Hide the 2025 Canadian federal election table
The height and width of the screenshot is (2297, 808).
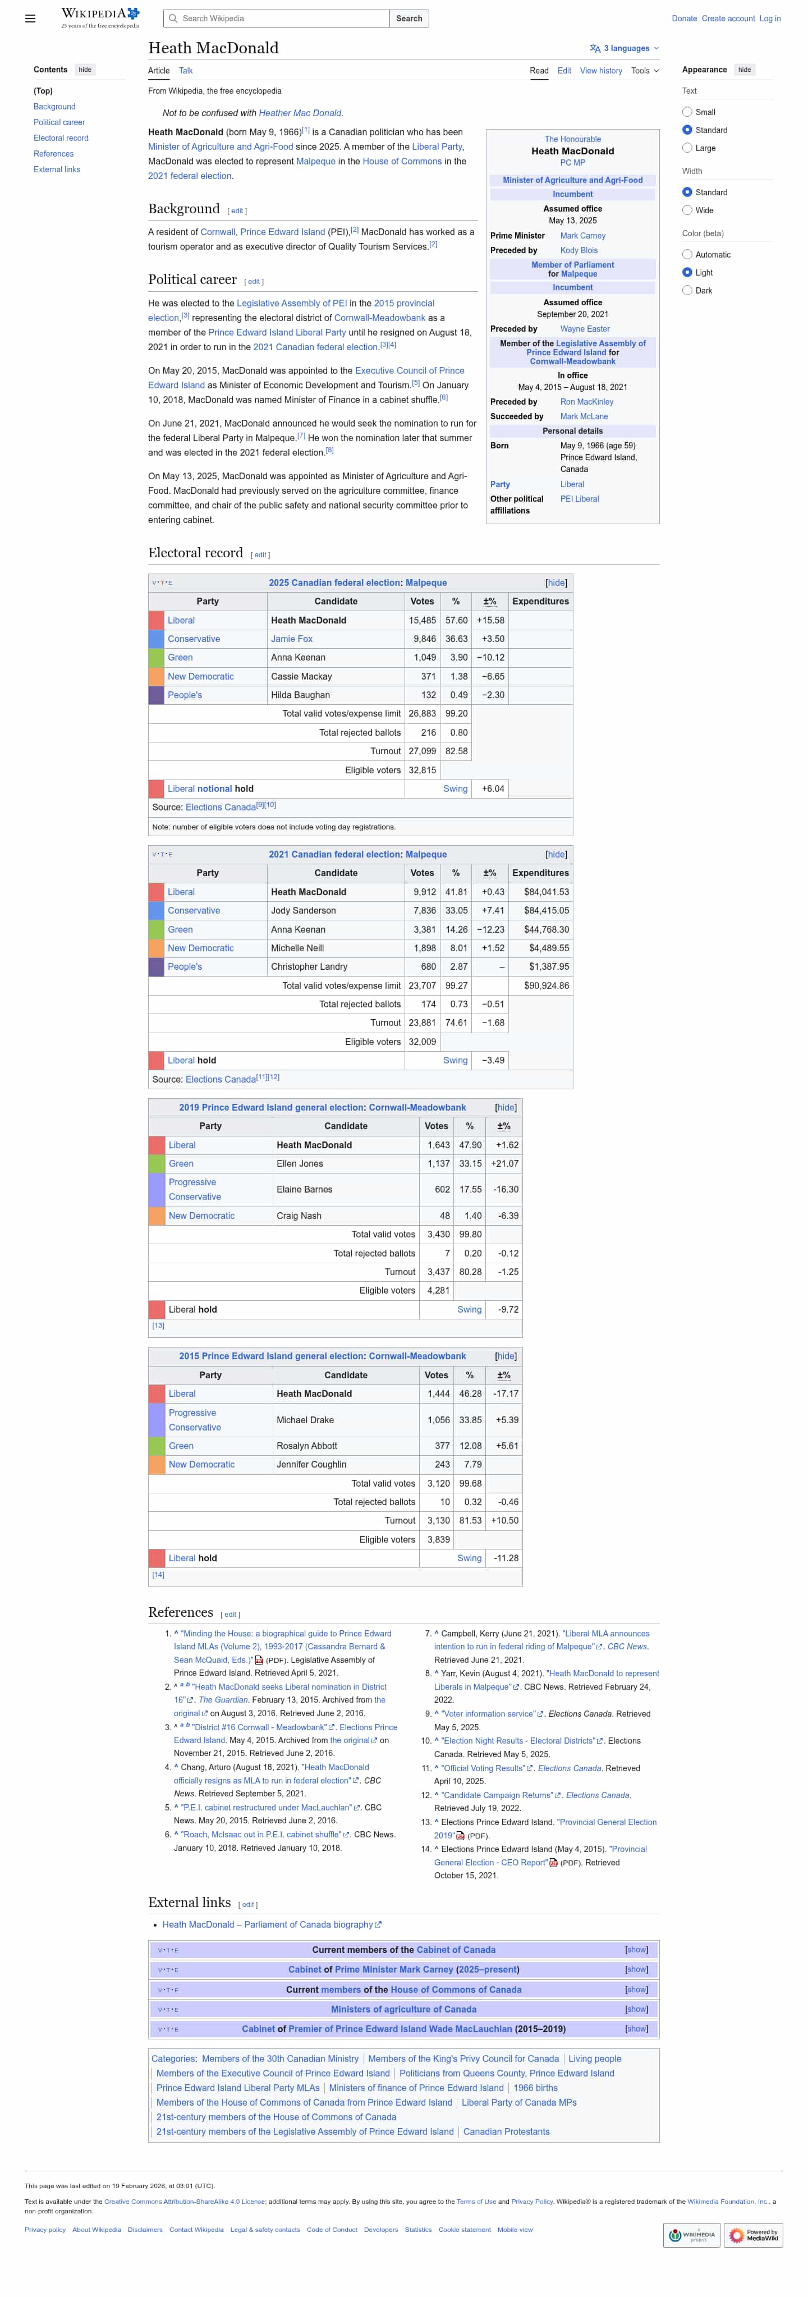(555, 583)
